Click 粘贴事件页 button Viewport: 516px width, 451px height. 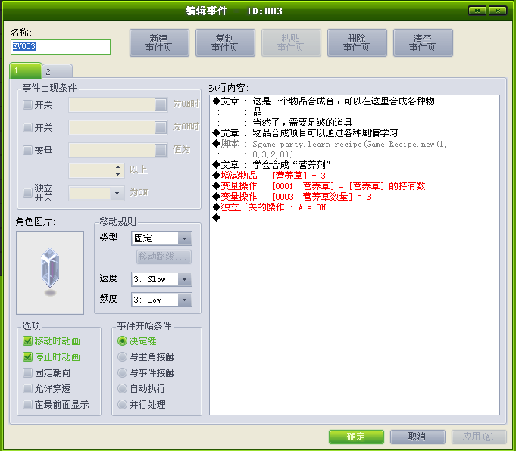click(291, 42)
